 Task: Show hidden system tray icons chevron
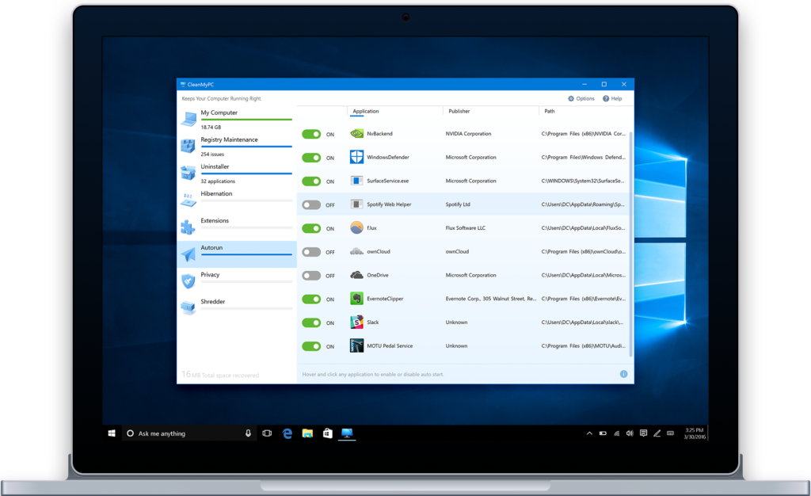pos(589,433)
